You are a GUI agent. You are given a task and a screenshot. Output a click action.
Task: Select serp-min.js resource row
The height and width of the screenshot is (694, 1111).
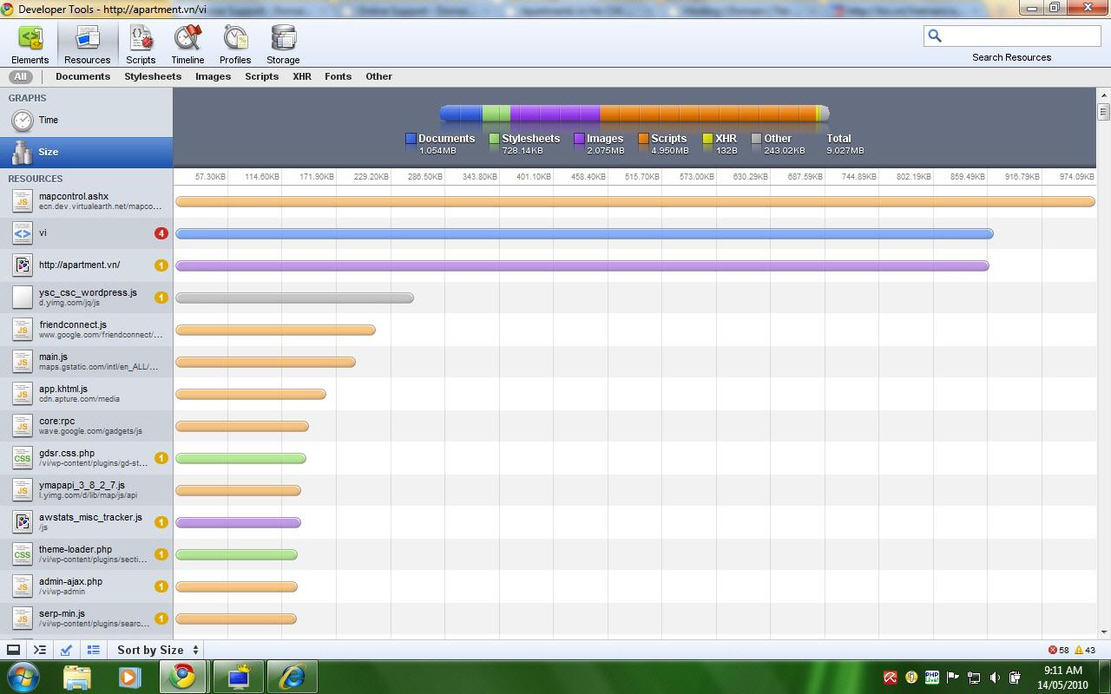87,619
